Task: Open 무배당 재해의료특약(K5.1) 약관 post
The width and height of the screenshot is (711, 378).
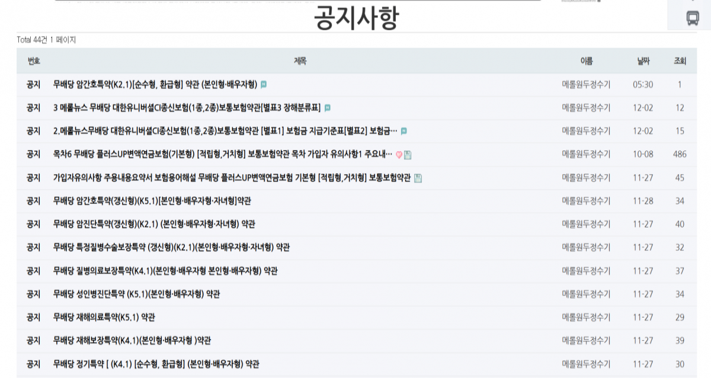Action: pyautogui.click(x=104, y=317)
